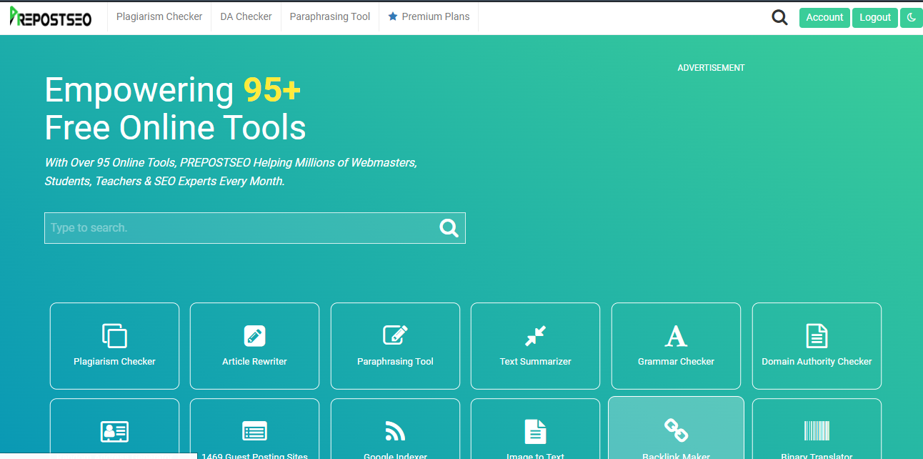This screenshot has width=923, height=459.
Task: Open the Google Indexer RSS icon
Action: coord(395,431)
